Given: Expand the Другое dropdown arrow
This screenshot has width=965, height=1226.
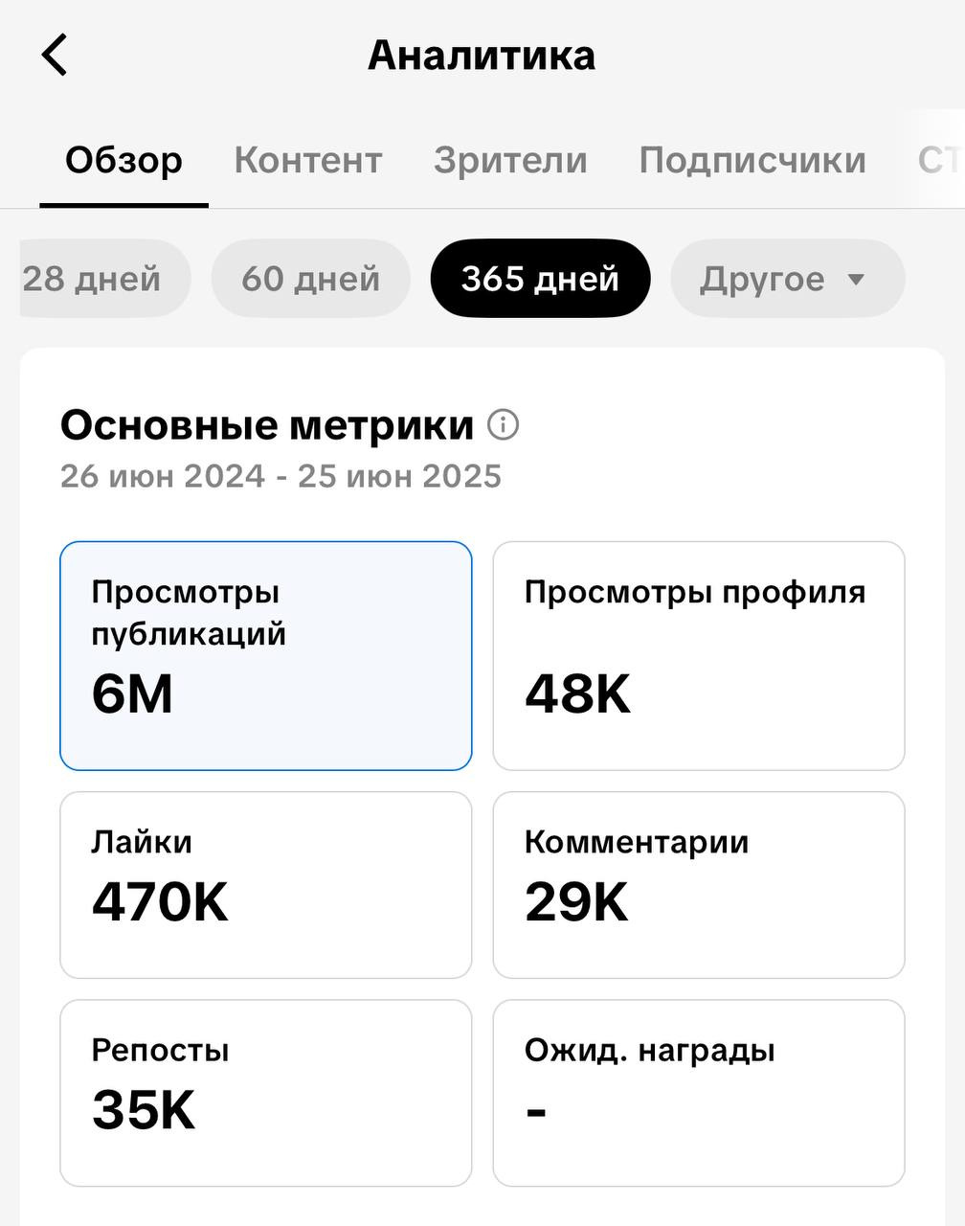Looking at the screenshot, I should (x=856, y=280).
